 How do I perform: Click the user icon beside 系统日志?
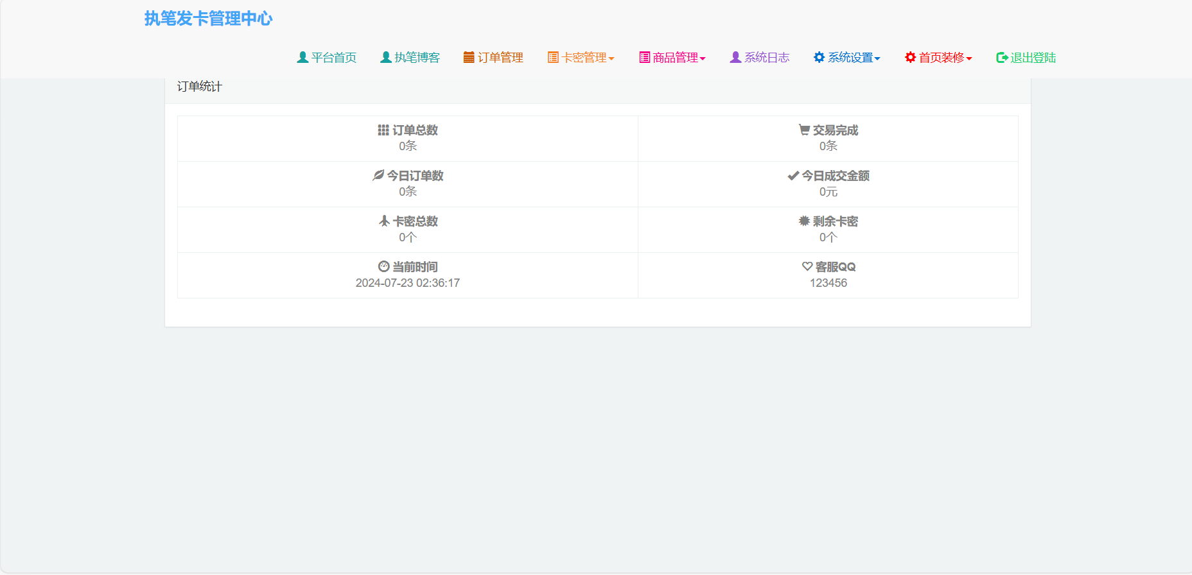(x=736, y=57)
